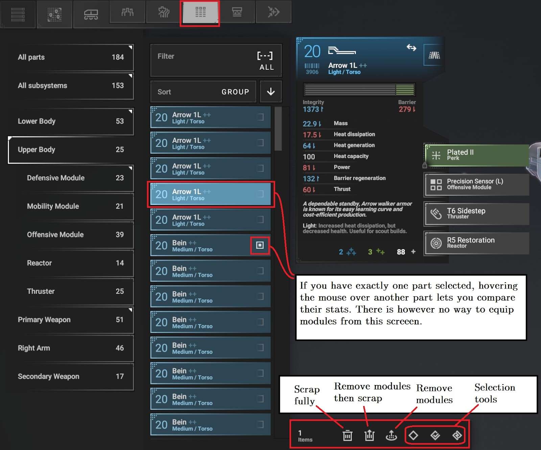Click the empty diamond selection tool
The image size is (541, 450).
(413, 435)
